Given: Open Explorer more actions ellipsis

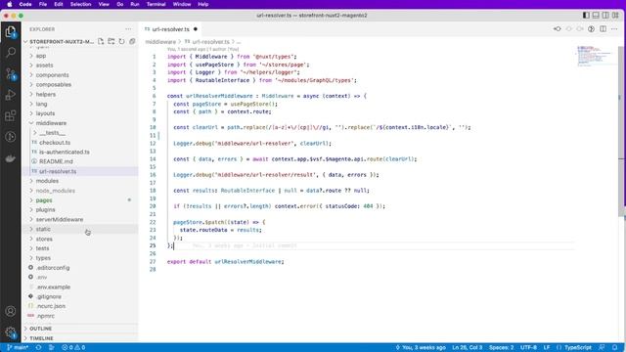Looking at the screenshot, I should click(128, 29).
